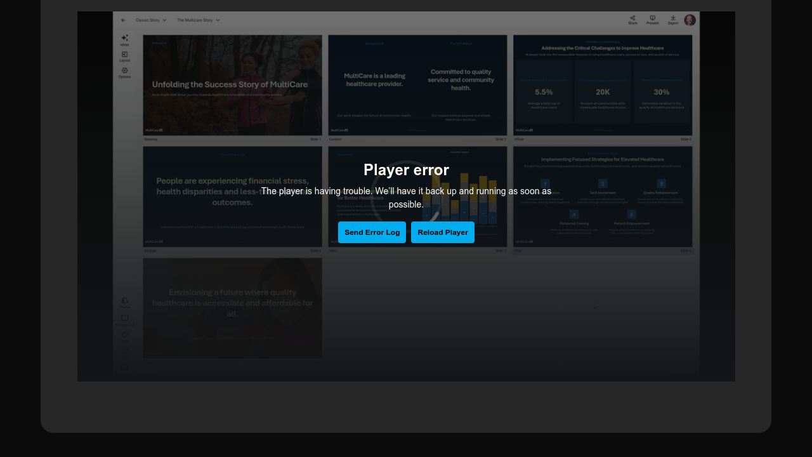Open the Ideas sparkle tool
Screen dimensions: 812x457
coord(125,39)
